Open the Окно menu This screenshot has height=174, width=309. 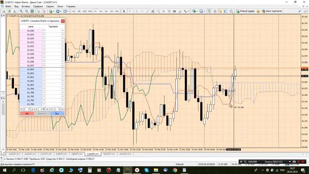60,6
